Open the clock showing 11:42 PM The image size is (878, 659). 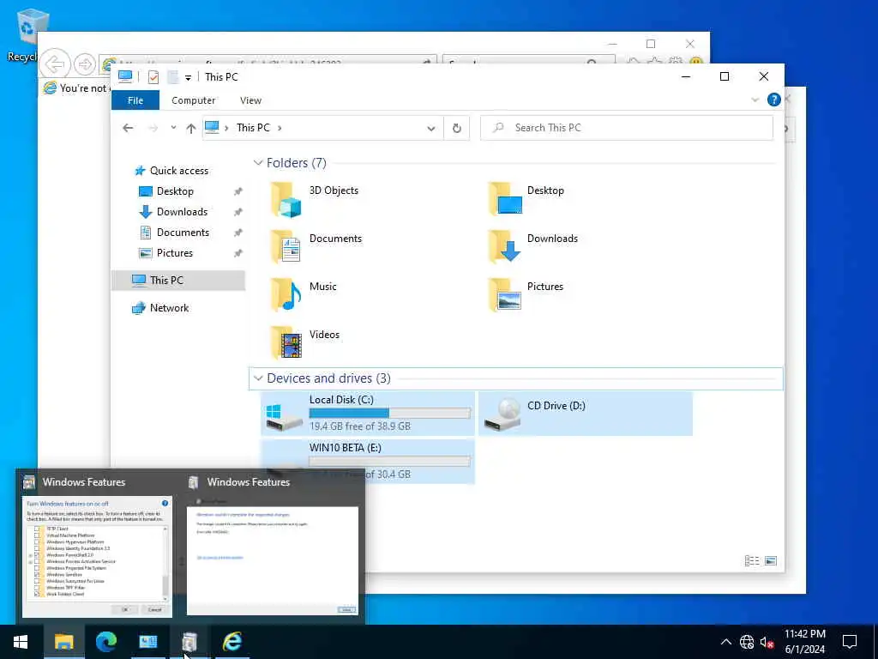click(x=804, y=642)
